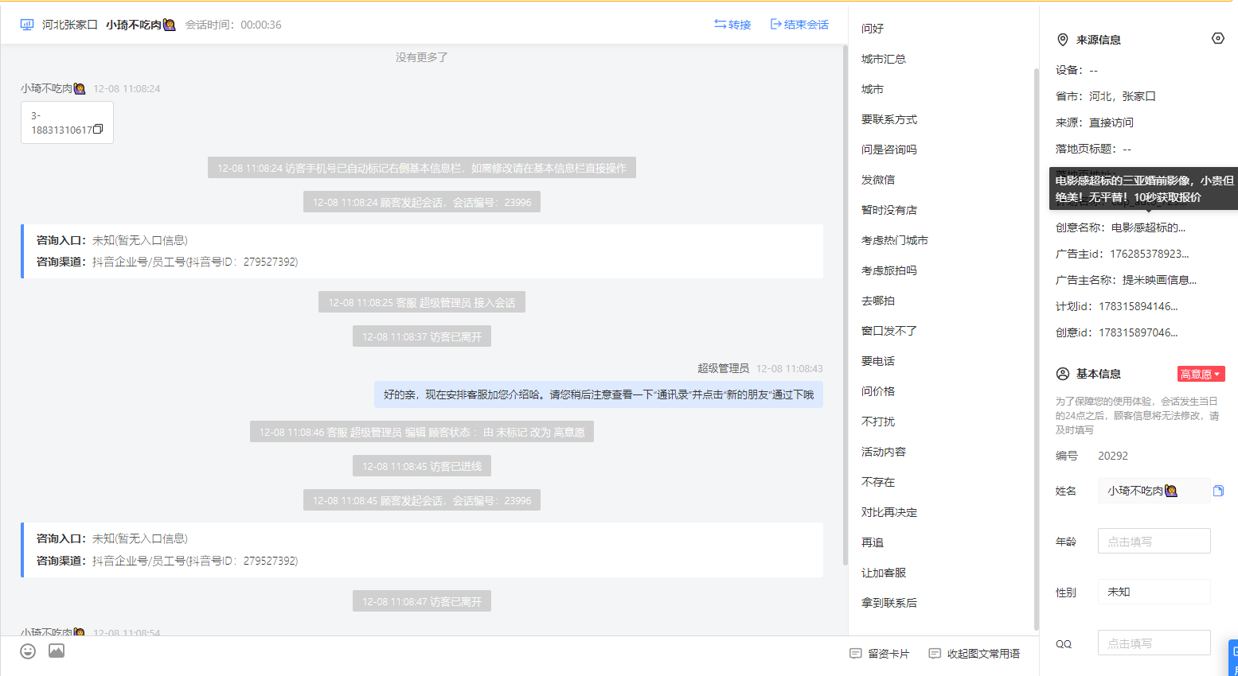
Task: Select the quick phrase 要电话
Action: pyautogui.click(x=878, y=361)
